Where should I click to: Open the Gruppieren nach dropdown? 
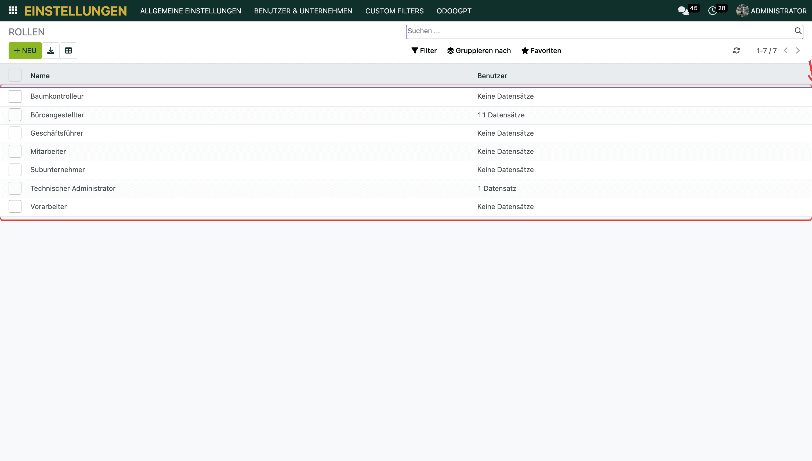(479, 51)
